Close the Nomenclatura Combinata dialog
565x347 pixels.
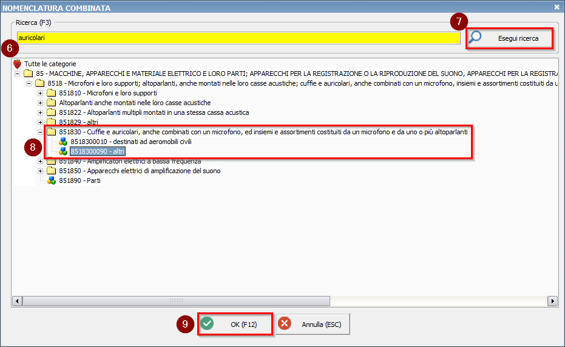tap(557, 6)
